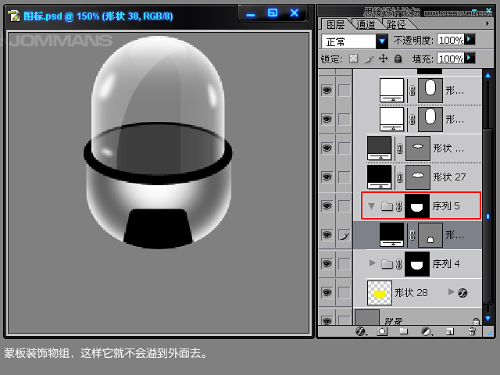Select the 形状 27 layer name
The image size is (500, 375).
pos(449,177)
